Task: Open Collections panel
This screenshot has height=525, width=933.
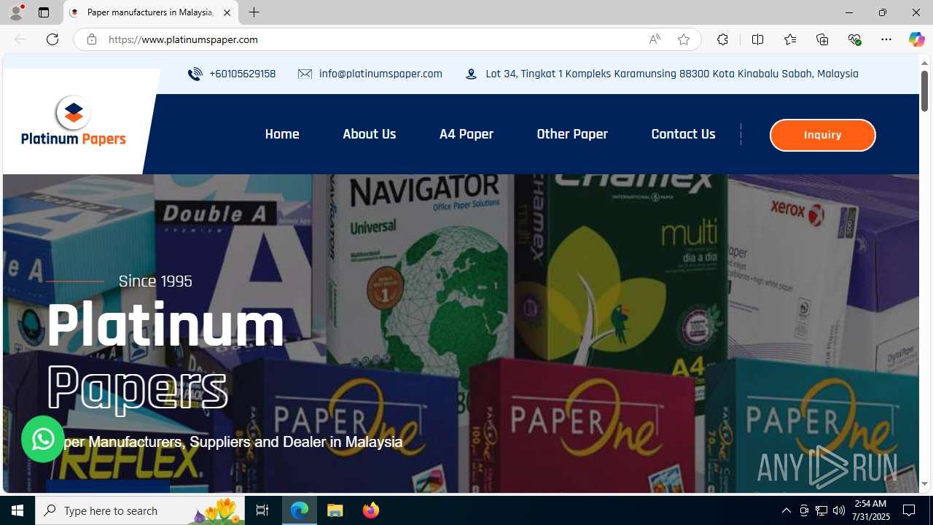Action: [x=822, y=39]
